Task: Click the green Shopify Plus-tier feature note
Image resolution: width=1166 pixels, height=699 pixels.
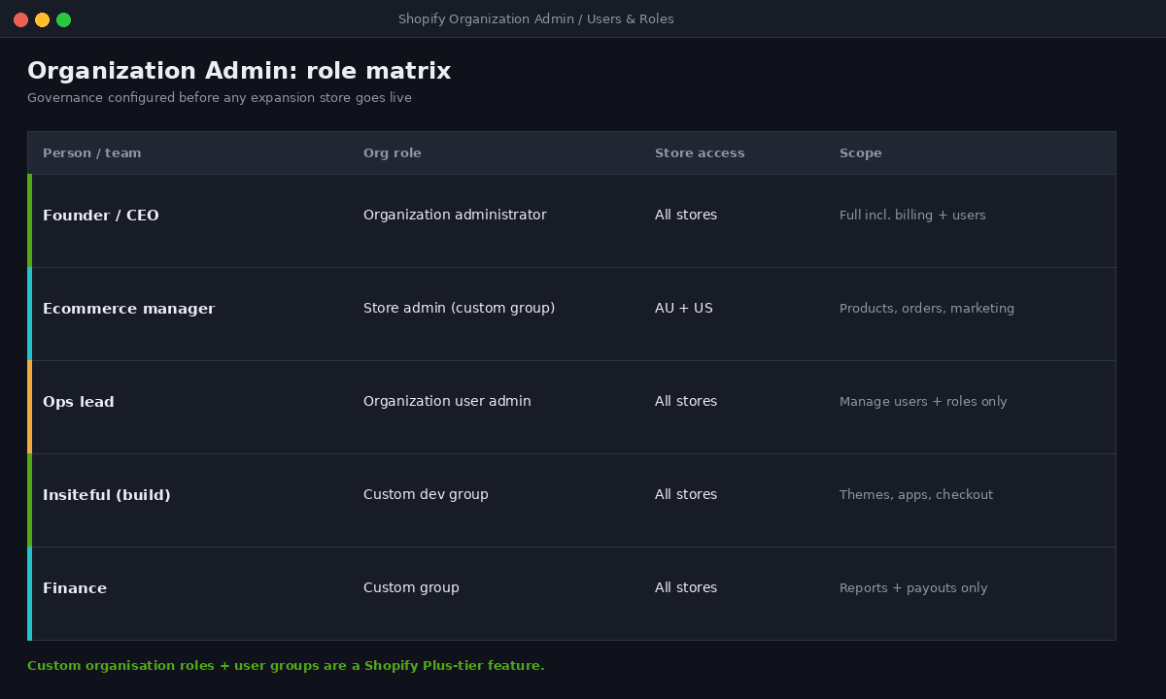Action: [x=286, y=666]
